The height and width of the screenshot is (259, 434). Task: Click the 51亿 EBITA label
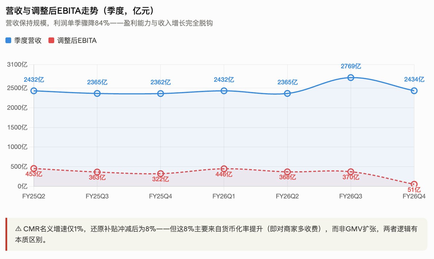click(x=414, y=190)
